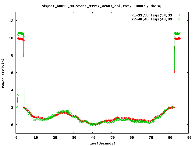Image resolution: width=195 pixels, height=146 pixels.
Task: Select the XL-33.56 Tsys:34.33 legend label
Action: tap(152, 15)
